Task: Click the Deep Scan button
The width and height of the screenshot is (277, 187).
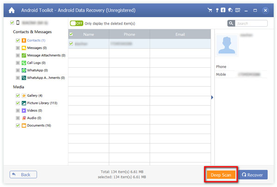Action: 221,175
